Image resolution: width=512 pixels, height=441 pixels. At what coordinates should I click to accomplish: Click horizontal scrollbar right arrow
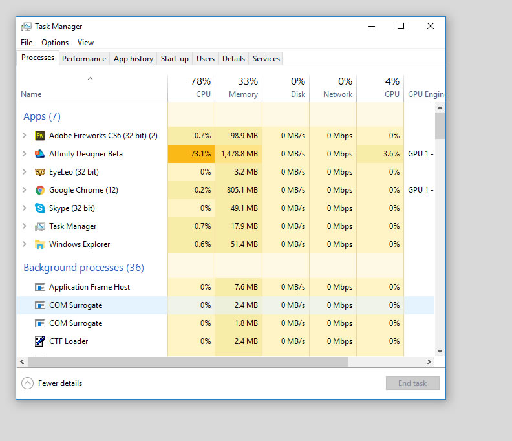coord(429,362)
